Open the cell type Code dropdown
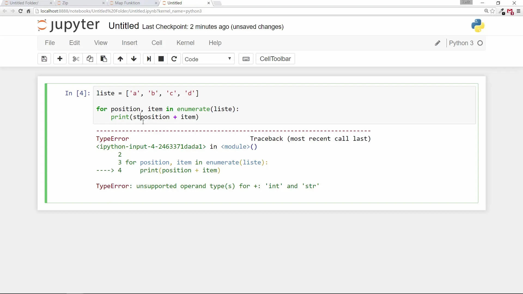 [x=208, y=59]
